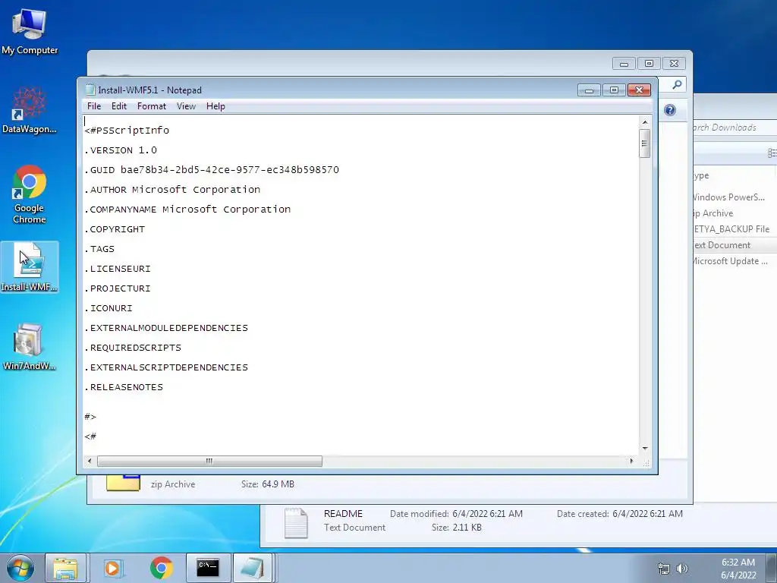Open the Notepad Edit menu
The width and height of the screenshot is (777, 583).
[x=119, y=106]
